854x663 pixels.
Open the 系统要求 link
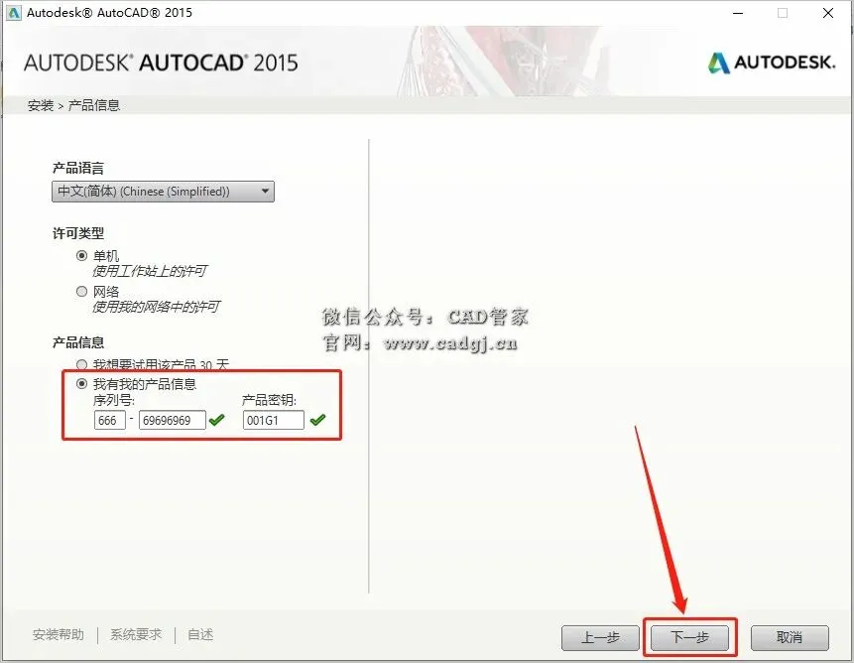click(136, 634)
